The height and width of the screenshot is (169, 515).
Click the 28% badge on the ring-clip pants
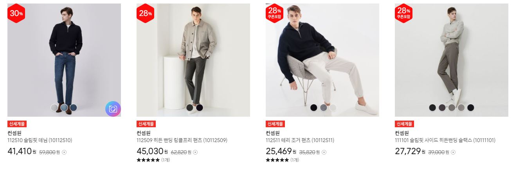point(146,13)
